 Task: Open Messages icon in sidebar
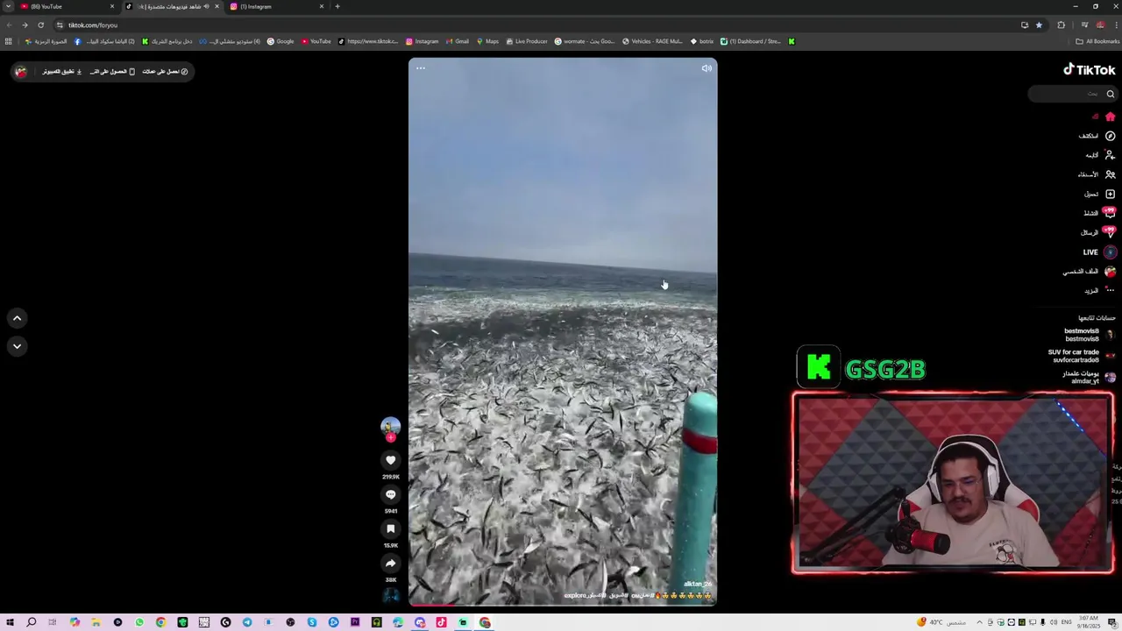point(1110,232)
